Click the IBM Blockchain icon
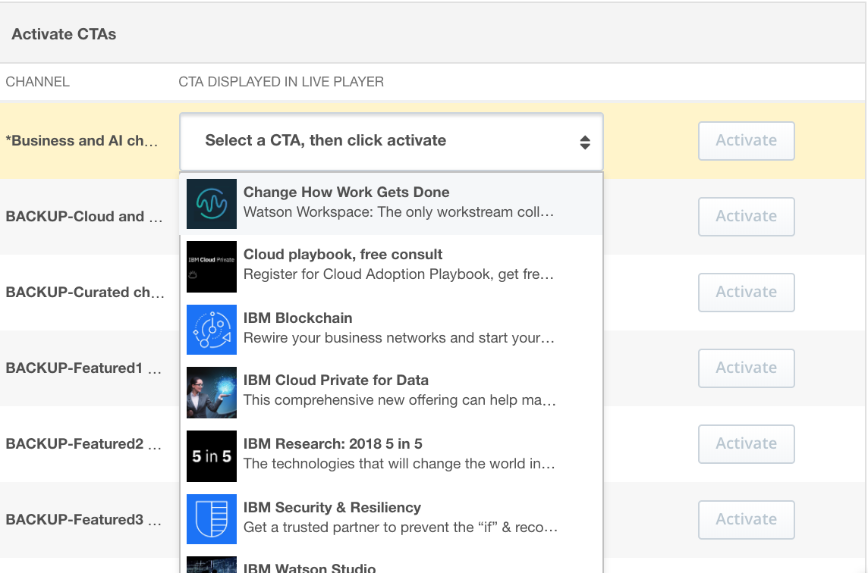Screen dimensions: 868x573 coord(212,330)
